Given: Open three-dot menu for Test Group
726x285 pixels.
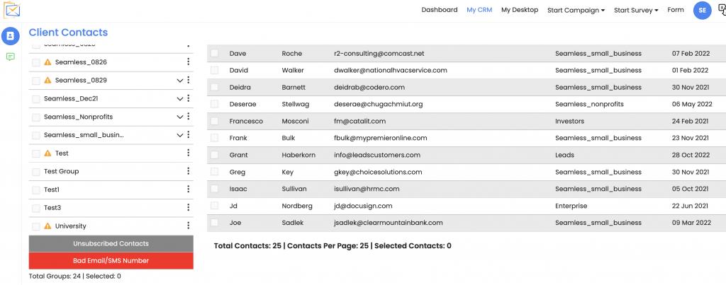Looking at the screenshot, I should pos(188,171).
